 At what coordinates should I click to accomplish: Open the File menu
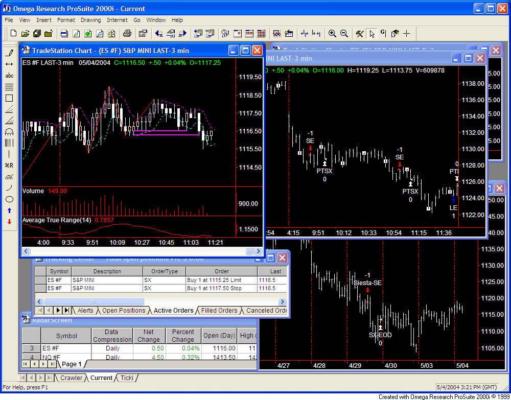point(9,20)
